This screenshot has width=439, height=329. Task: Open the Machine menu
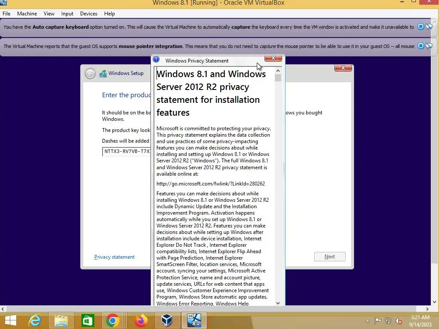[27, 14]
